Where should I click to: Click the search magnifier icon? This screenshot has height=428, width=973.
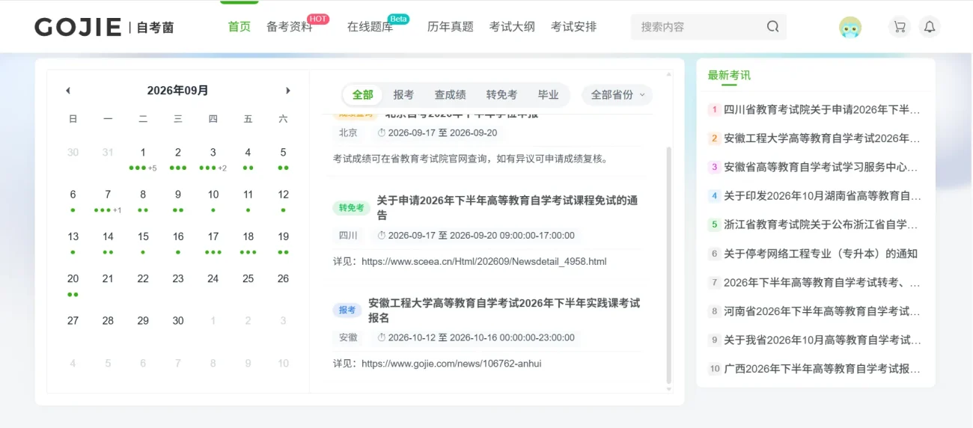click(772, 27)
